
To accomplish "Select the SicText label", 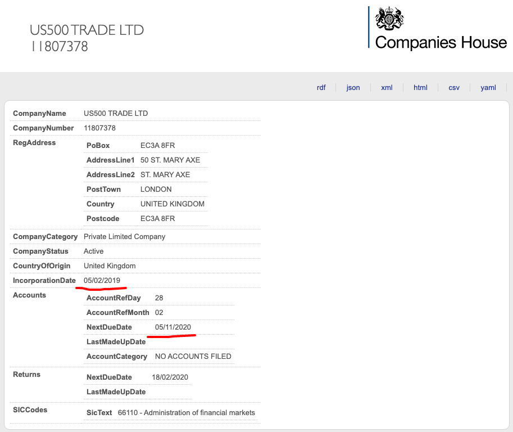I will 99,413.
